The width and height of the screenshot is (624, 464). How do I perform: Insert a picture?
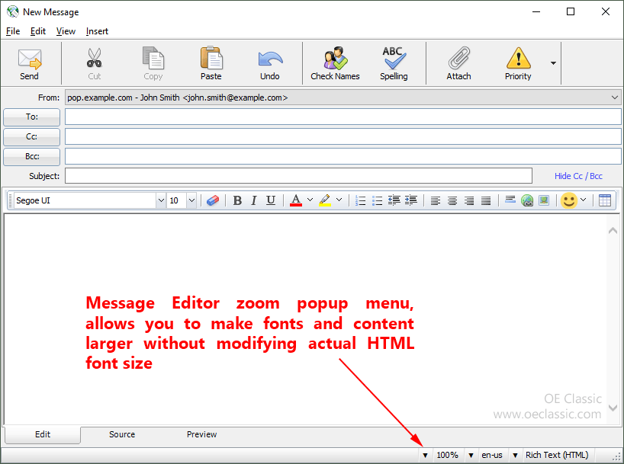click(x=544, y=200)
